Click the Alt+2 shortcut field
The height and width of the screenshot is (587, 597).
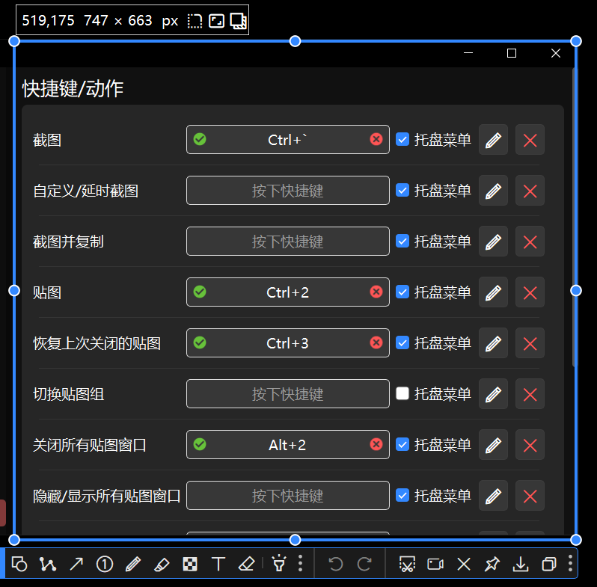[x=288, y=445]
